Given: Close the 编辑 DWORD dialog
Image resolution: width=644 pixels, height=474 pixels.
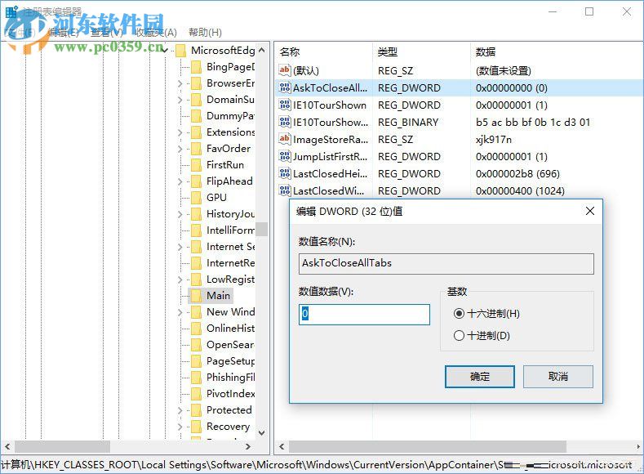Looking at the screenshot, I should click(x=590, y=211).
